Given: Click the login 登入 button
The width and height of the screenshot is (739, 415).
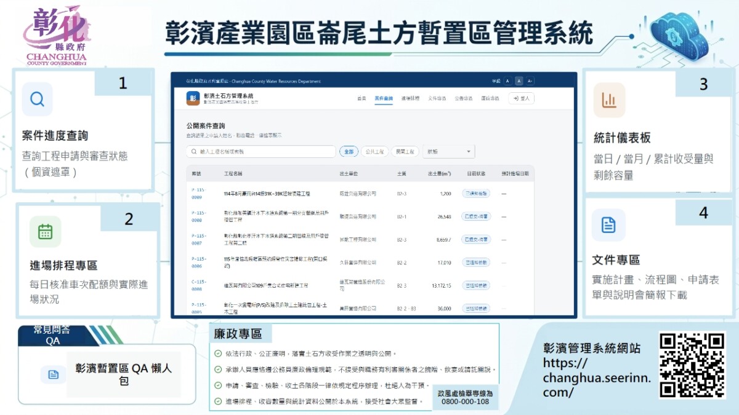Looking at the screenshot, I should (x=522, y=98).
